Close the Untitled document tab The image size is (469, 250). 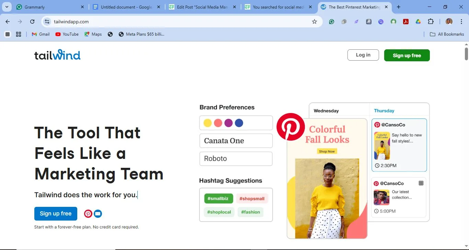tap(158, 7)
